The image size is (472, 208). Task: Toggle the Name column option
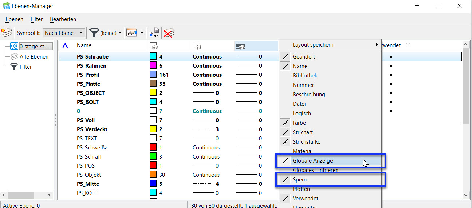coord(331,66)
